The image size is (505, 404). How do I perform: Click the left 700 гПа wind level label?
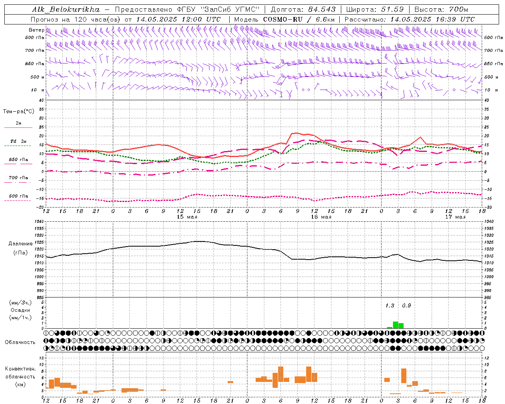tap(35, 50)
